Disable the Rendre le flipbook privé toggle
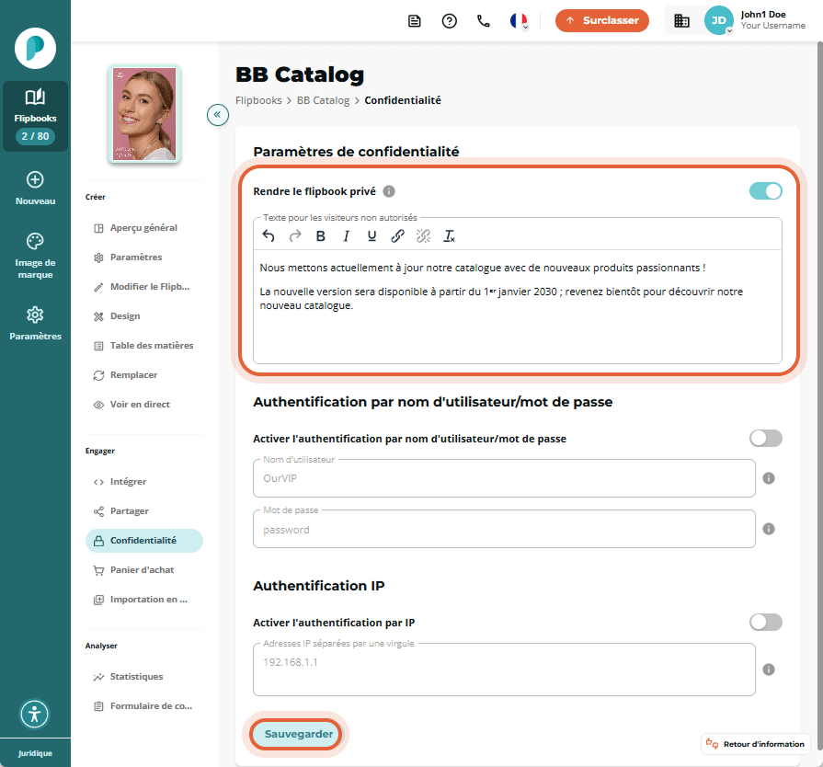This screenshot has height=767, width=823. point(765,191)
